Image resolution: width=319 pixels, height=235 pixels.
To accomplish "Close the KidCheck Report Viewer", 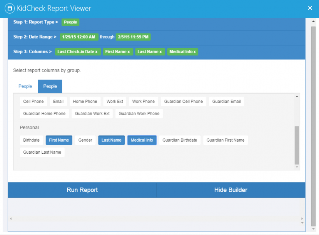I will 310,8.
